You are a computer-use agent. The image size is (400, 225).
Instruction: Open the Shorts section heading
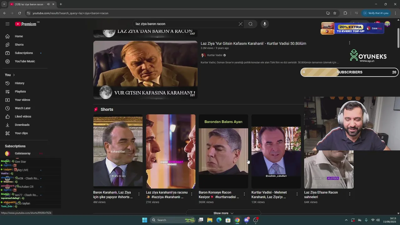pyautogui.click(x=107, y=109)
